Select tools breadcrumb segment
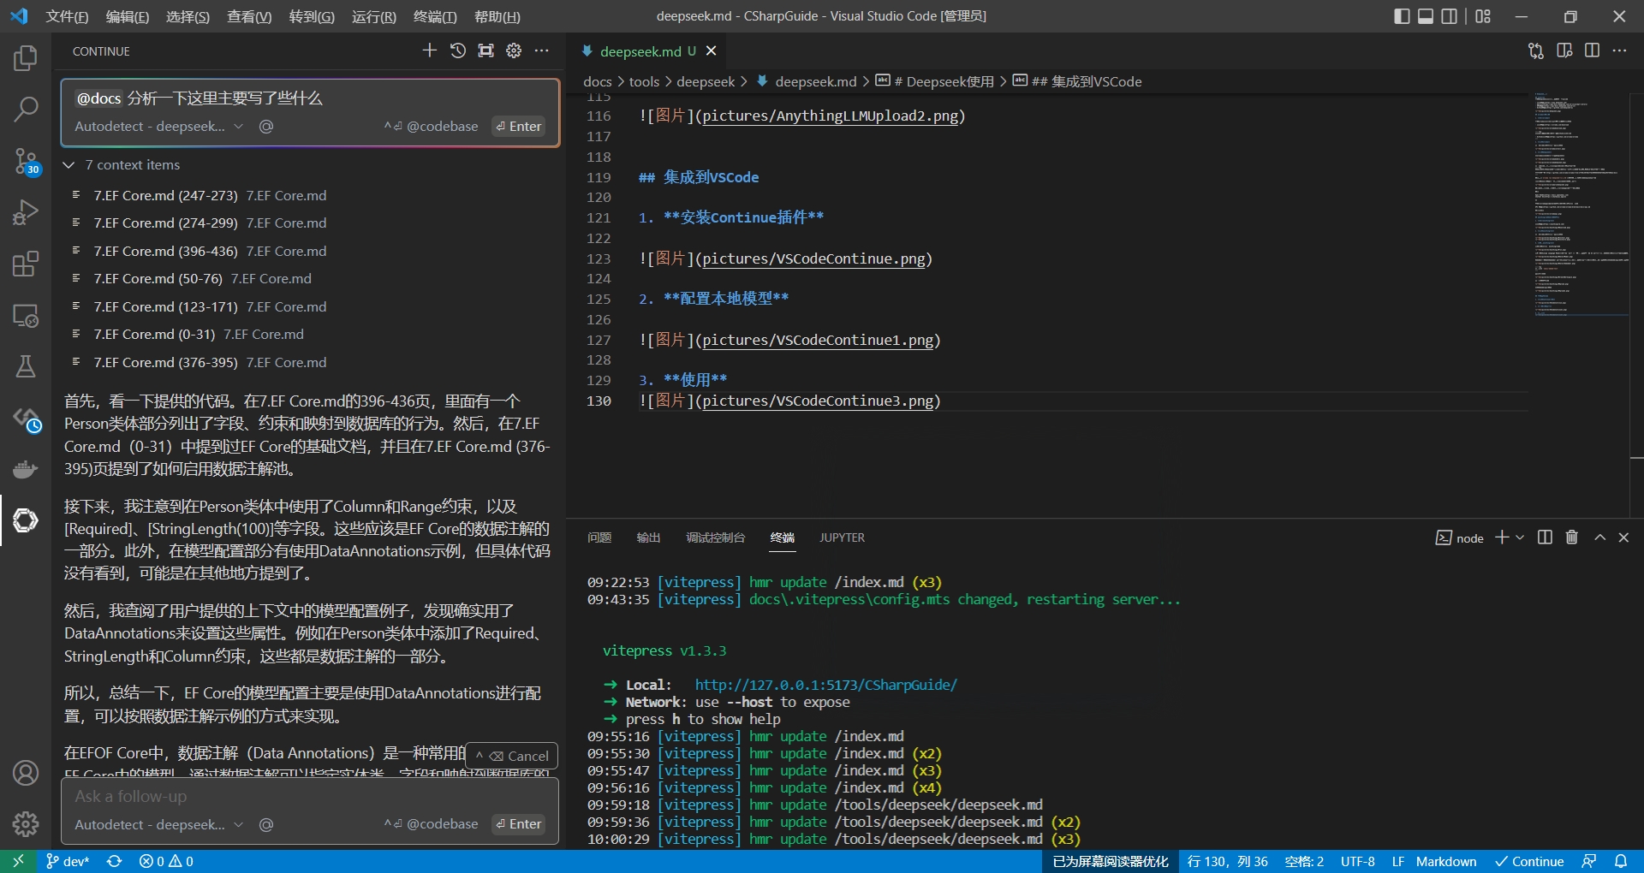The width and height of the screenshot is (1644, 873). click(x=644, y=81)
